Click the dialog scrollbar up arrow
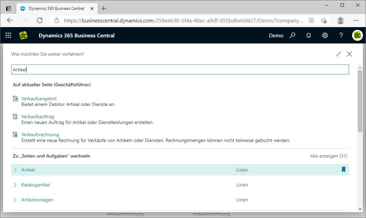This screenshot has height=218, width=366. [360, 68]
